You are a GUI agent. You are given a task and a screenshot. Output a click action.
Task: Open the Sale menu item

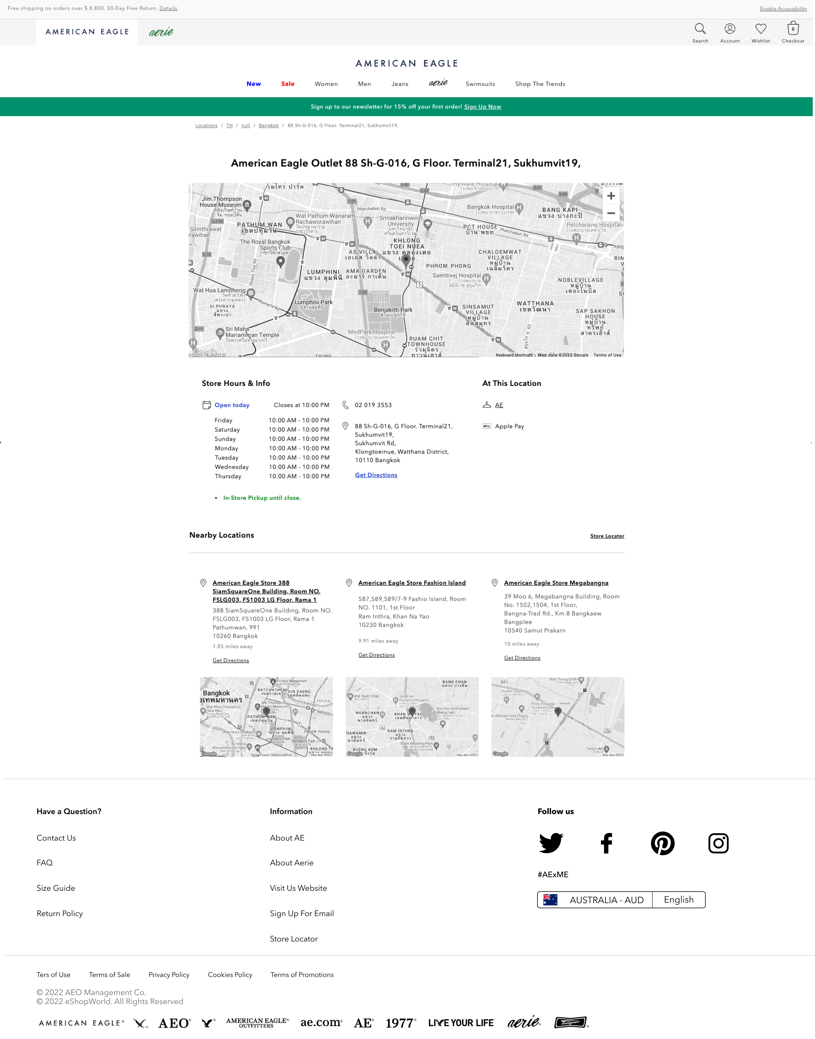[288, 83]
